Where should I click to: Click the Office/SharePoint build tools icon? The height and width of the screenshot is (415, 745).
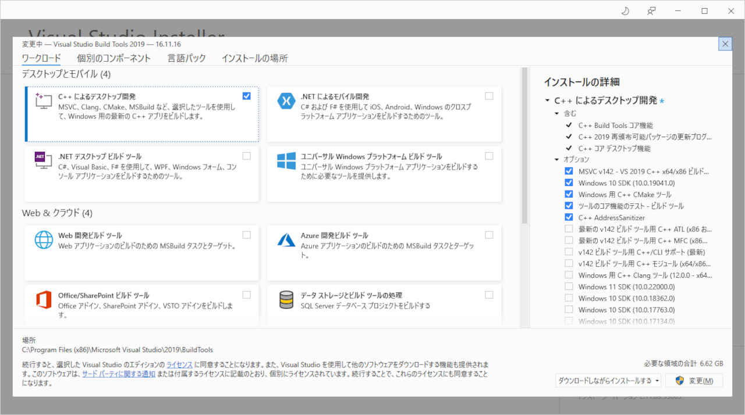(44, 299)
